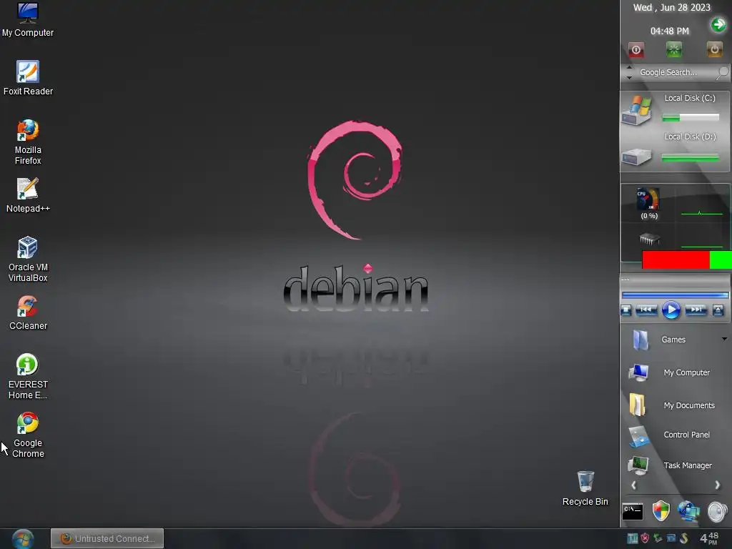Image resolution: width=732 pixels, height=549 pixels.
Task: Open the network connections icon in the sidebar dock
Action: [x=689, y=510]
